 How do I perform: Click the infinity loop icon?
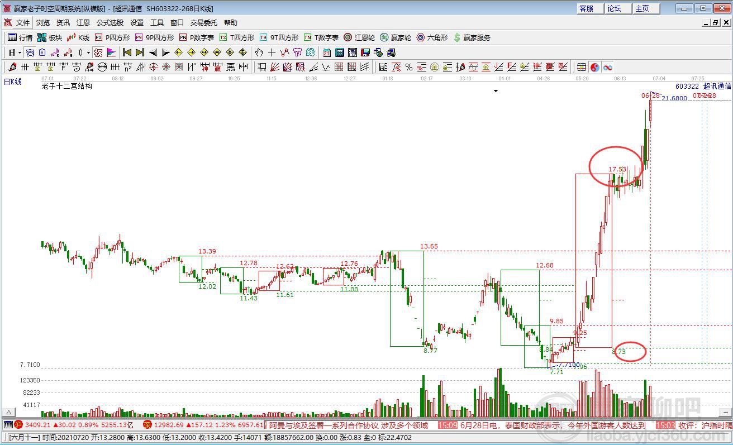(x=607, y=67)
